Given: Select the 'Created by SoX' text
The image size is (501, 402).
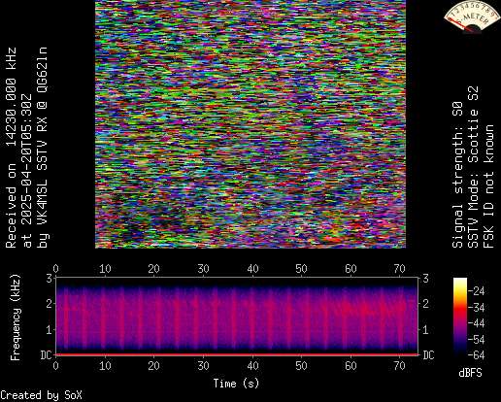Looking at the screenshot, I should pos(41,395).
